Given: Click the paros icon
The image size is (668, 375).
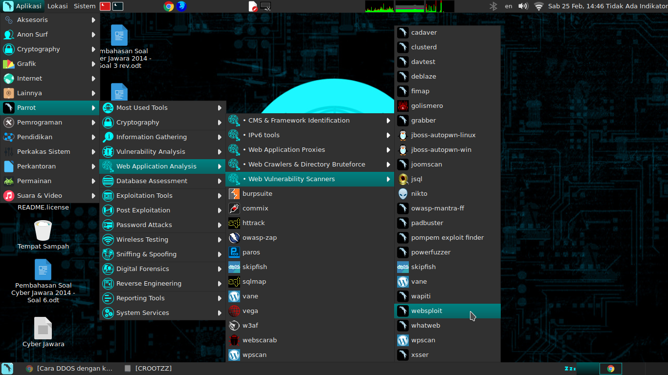Looking at the screenshot, I should [x=234, y=252].
